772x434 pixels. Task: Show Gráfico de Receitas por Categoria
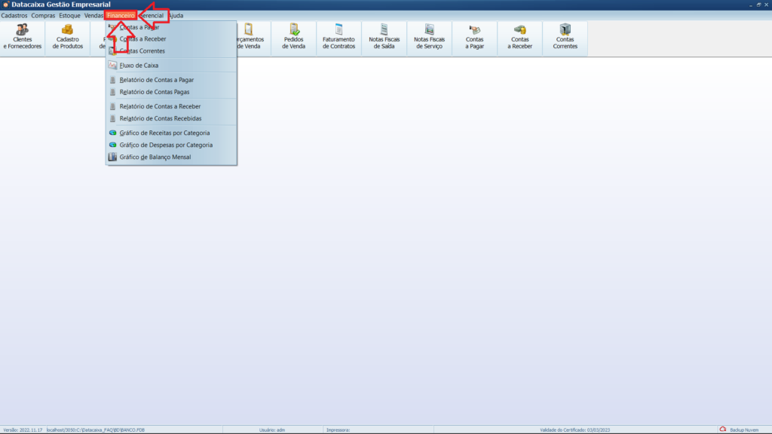pos(164,133)
